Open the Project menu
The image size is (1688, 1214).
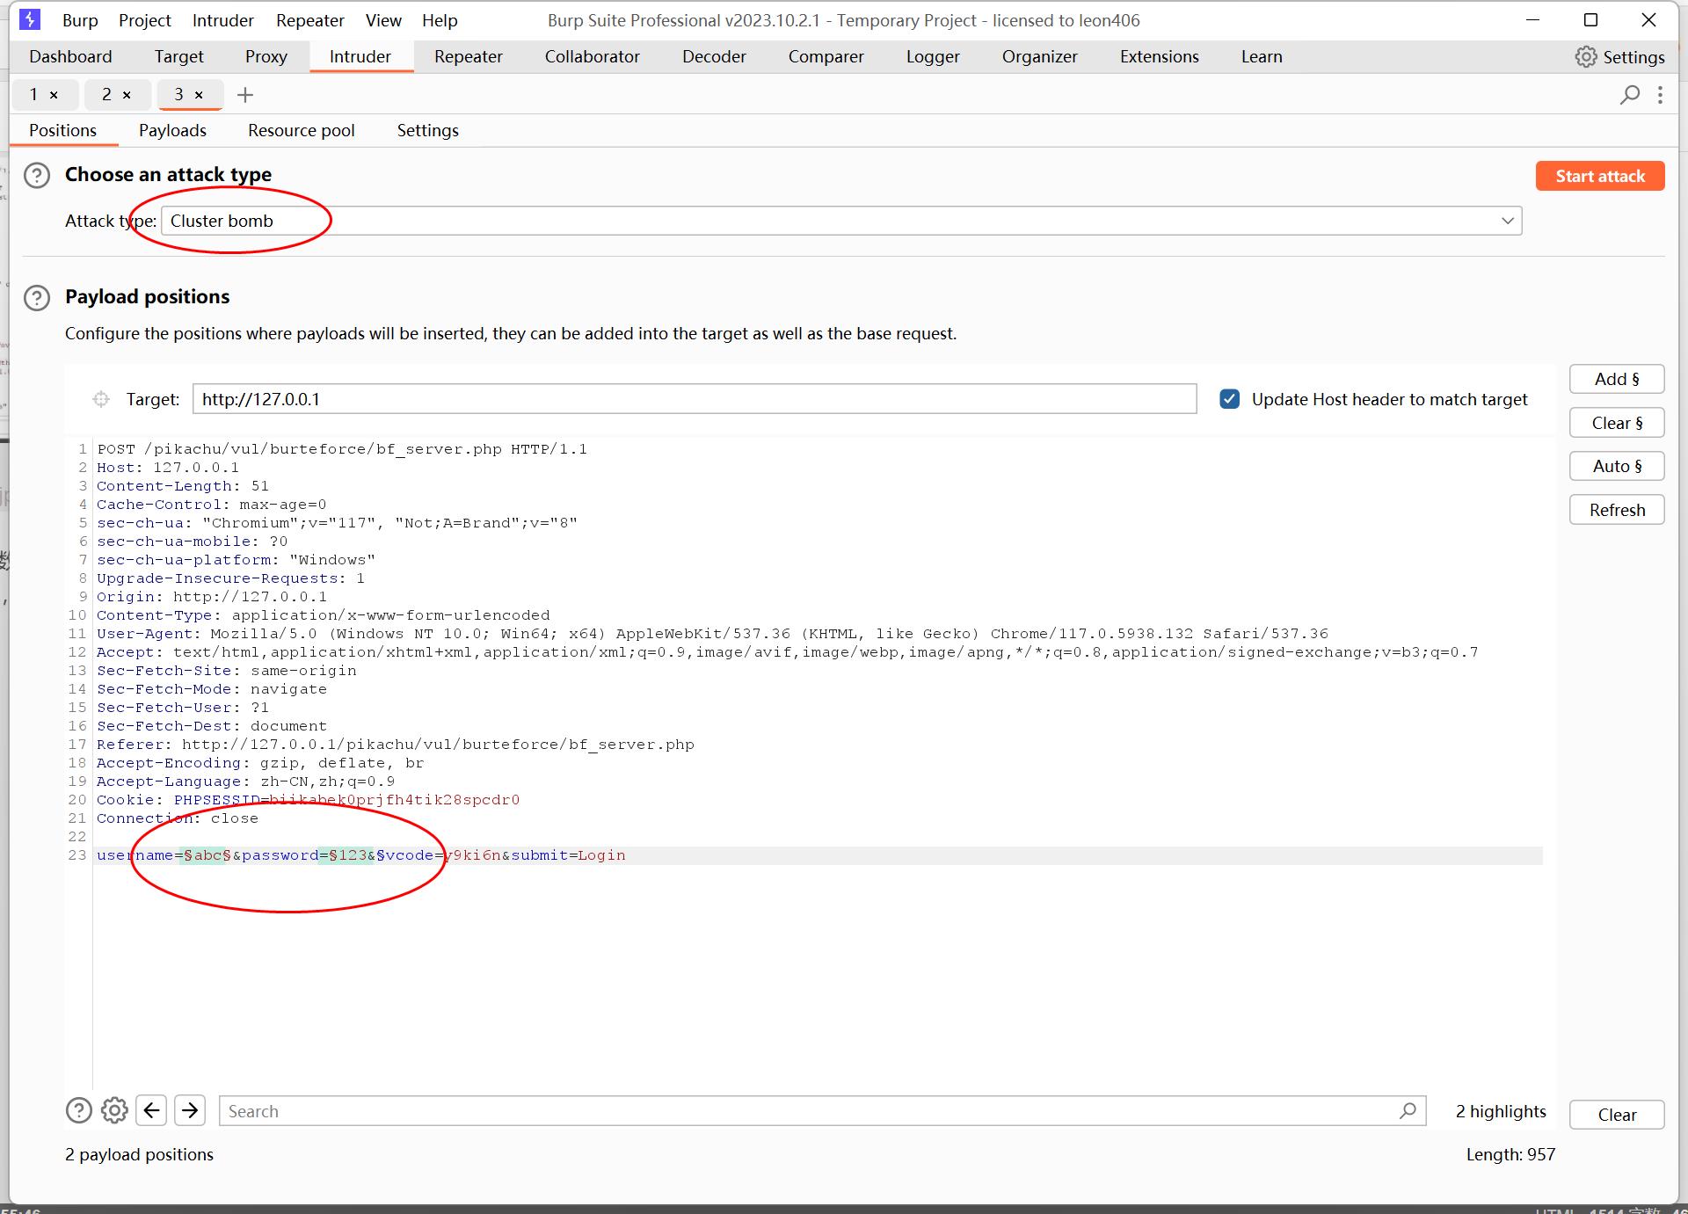pos(145,20)
